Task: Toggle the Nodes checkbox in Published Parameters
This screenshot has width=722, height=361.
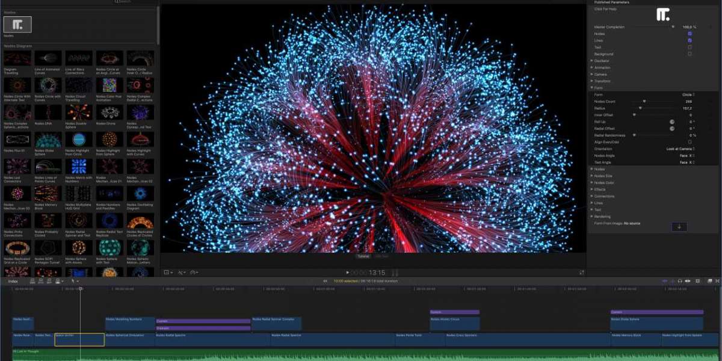Action: pos(690,34)
